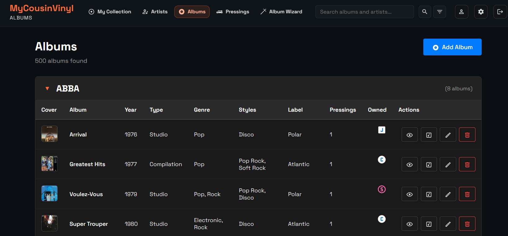Open the filter options icon
508x236 pixels.
pos(439,12)
